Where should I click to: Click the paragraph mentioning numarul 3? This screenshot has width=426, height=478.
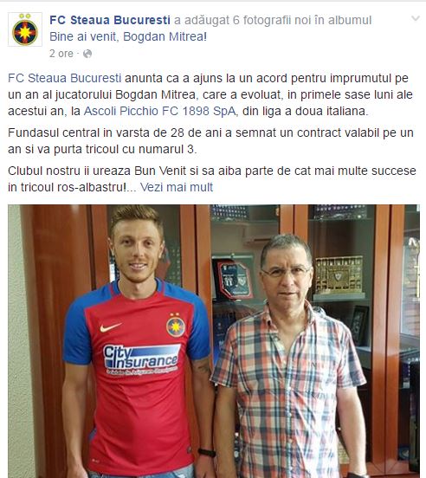point(210,141)
